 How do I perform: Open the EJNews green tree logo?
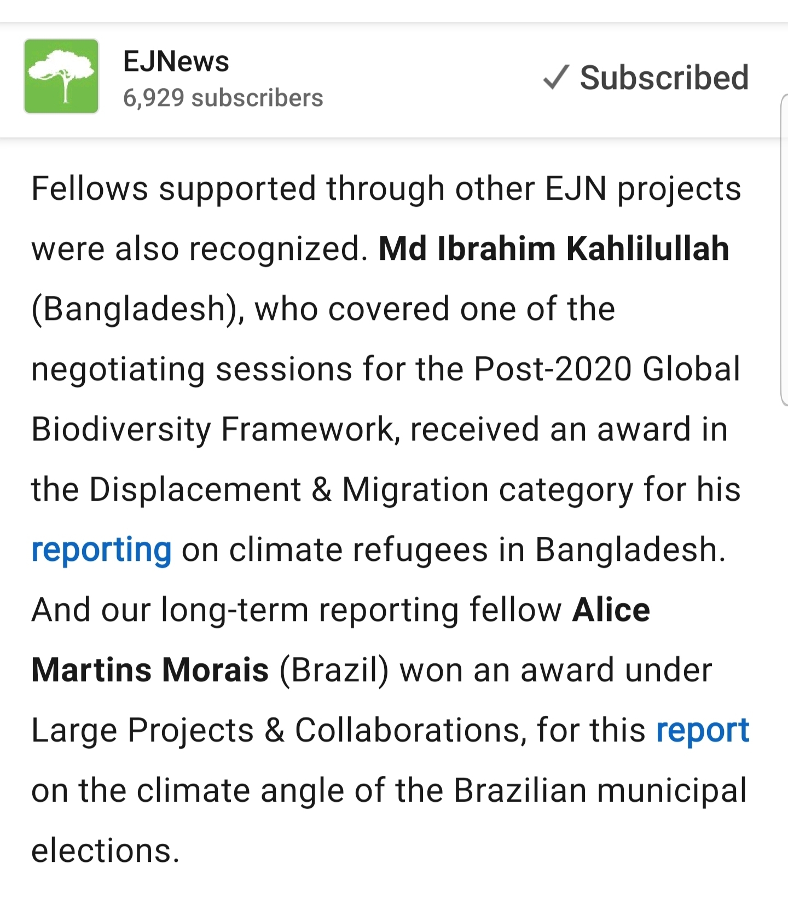61,76
